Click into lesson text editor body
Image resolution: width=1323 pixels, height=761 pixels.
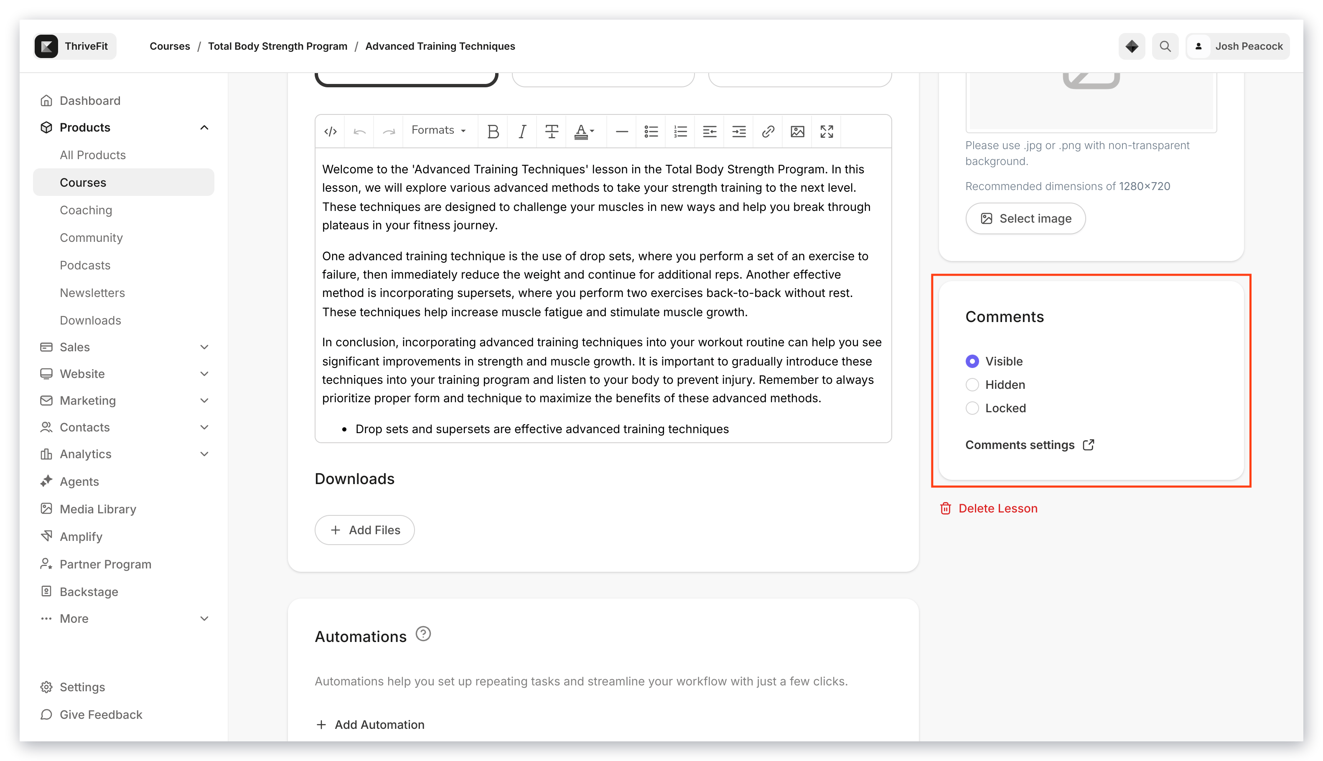tap(603, 295)
